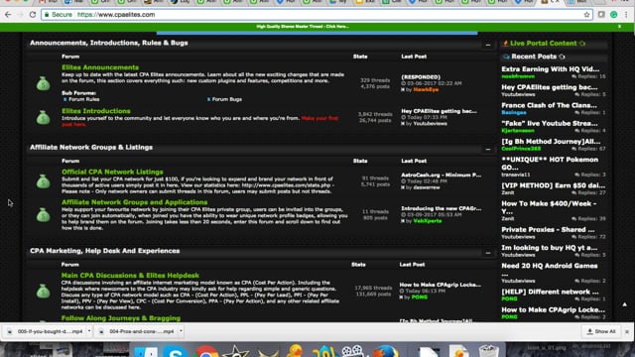Open recent post 'How To Make $400/Week'
The image size is (635, 357).
(x=549, y=207)
